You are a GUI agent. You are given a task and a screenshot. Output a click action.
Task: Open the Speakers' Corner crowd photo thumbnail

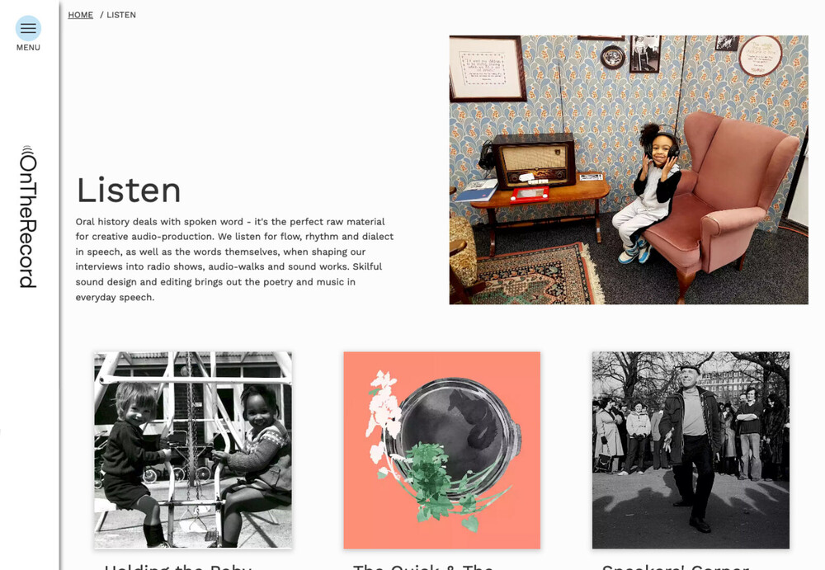(x=691, y=450)
